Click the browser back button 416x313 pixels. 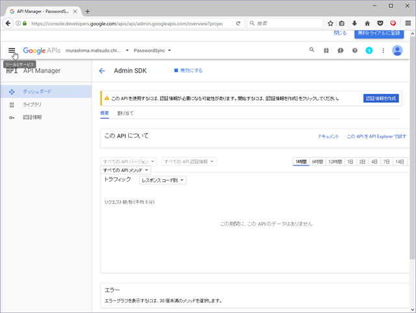[8, 23]
